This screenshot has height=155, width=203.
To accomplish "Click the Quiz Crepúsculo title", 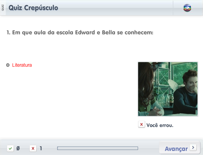I will click(33, 8).
